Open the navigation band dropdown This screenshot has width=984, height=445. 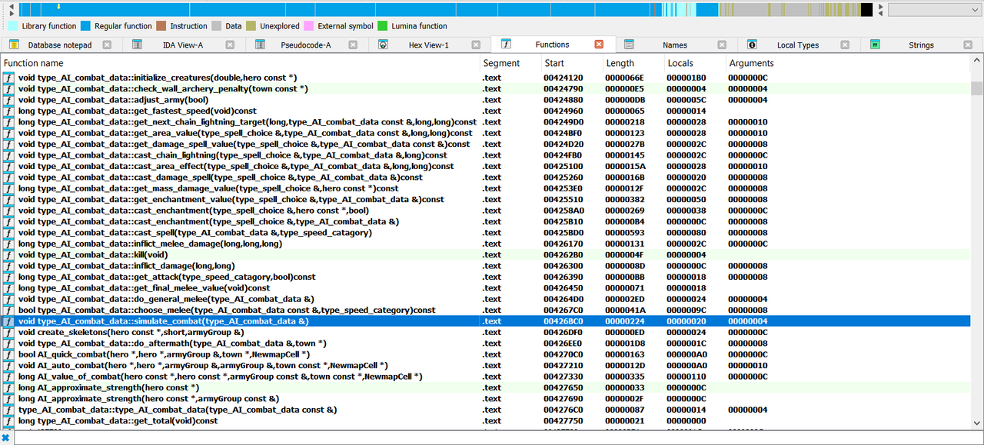point(935,9)
